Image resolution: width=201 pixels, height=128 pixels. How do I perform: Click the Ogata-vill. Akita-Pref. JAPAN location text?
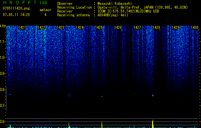[125, 7]
